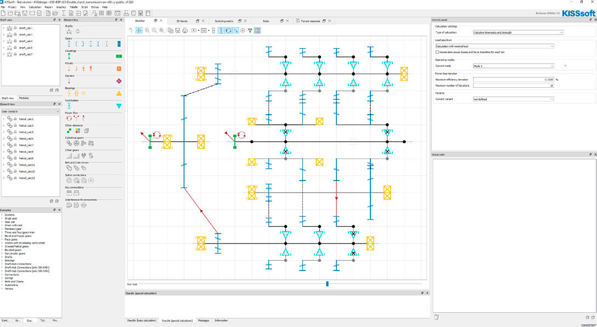The width and height of the screenshot is (597, 327).
Task: Open the Type of calculation dropdown
Action: tap(518, 33)
